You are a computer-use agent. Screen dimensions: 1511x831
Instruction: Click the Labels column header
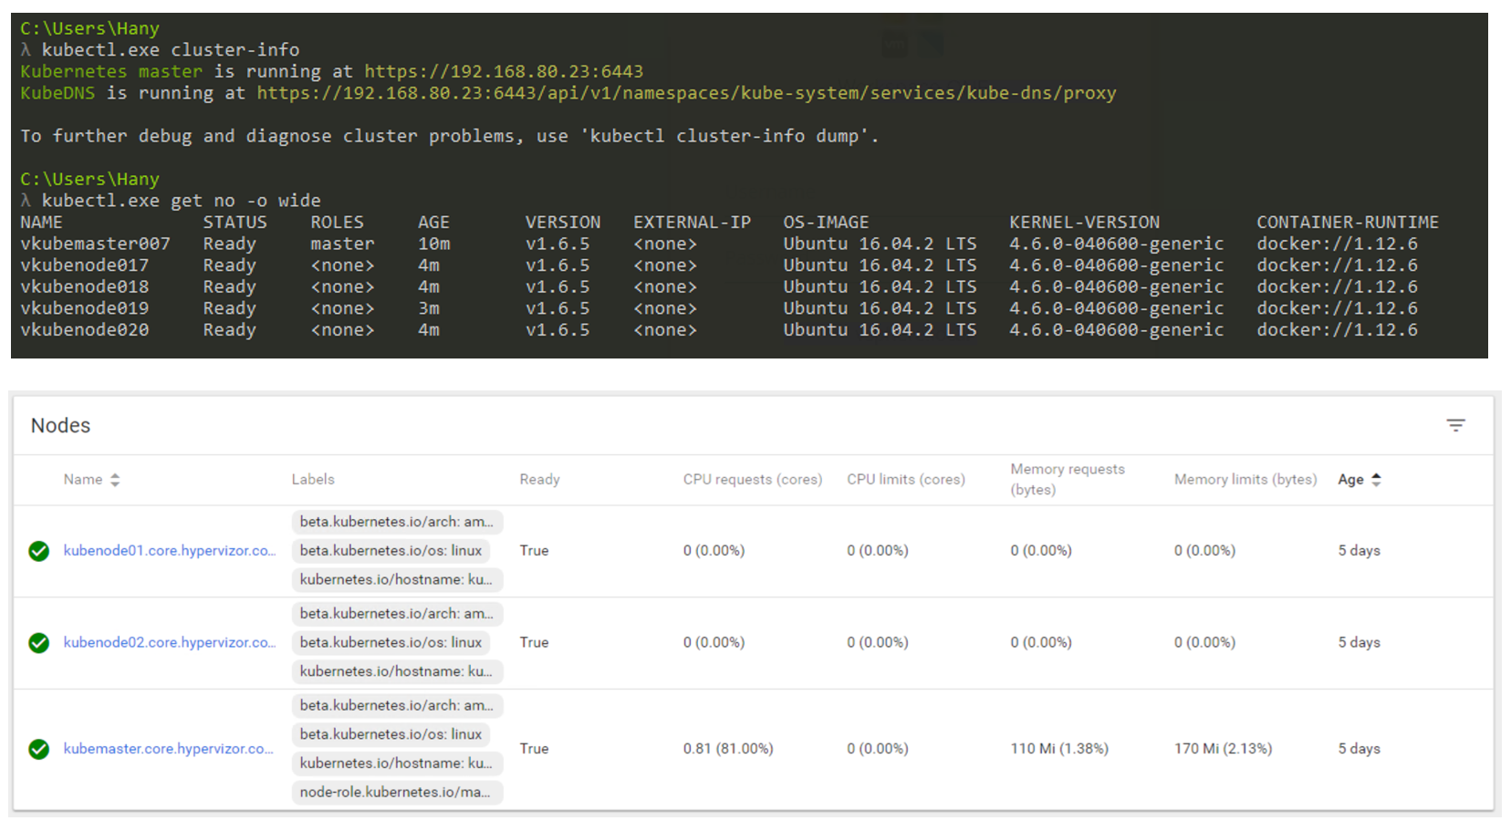tap(313, 480)
